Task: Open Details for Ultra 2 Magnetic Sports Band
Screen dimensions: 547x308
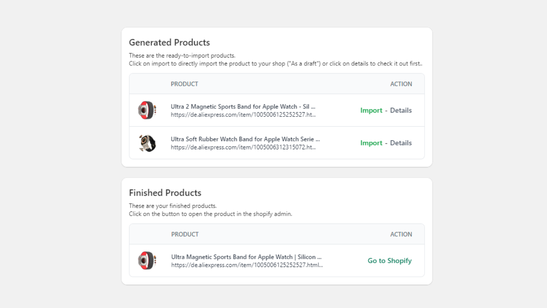Action: click(401, 110)
